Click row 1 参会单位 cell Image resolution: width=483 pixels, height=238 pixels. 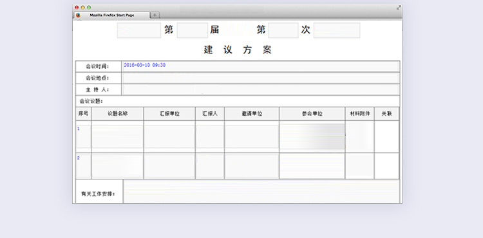pos(312,136)
